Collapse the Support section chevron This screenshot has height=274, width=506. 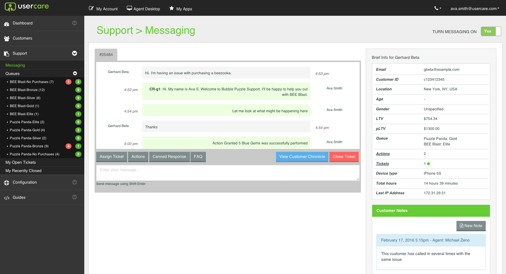pyautogui.click(x=75, y=53)
